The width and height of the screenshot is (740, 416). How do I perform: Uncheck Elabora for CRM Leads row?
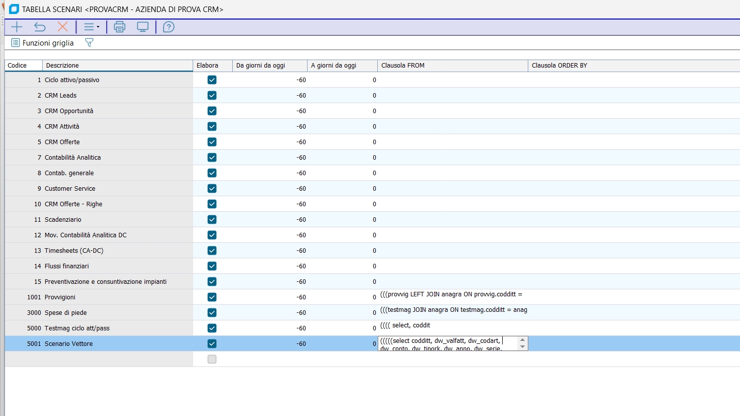pyautogui.click(x=212, y=96)
